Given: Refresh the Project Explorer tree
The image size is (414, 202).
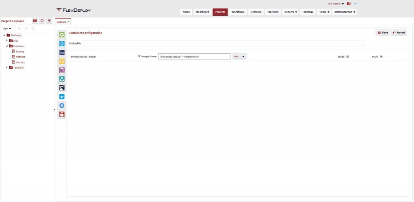Looking at the screenshot, I should (42, 21).
